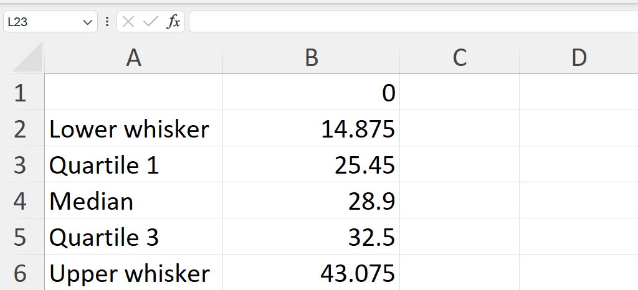Select column A header
The height and width of the screenshot is (290, 638).
(133, 58)
